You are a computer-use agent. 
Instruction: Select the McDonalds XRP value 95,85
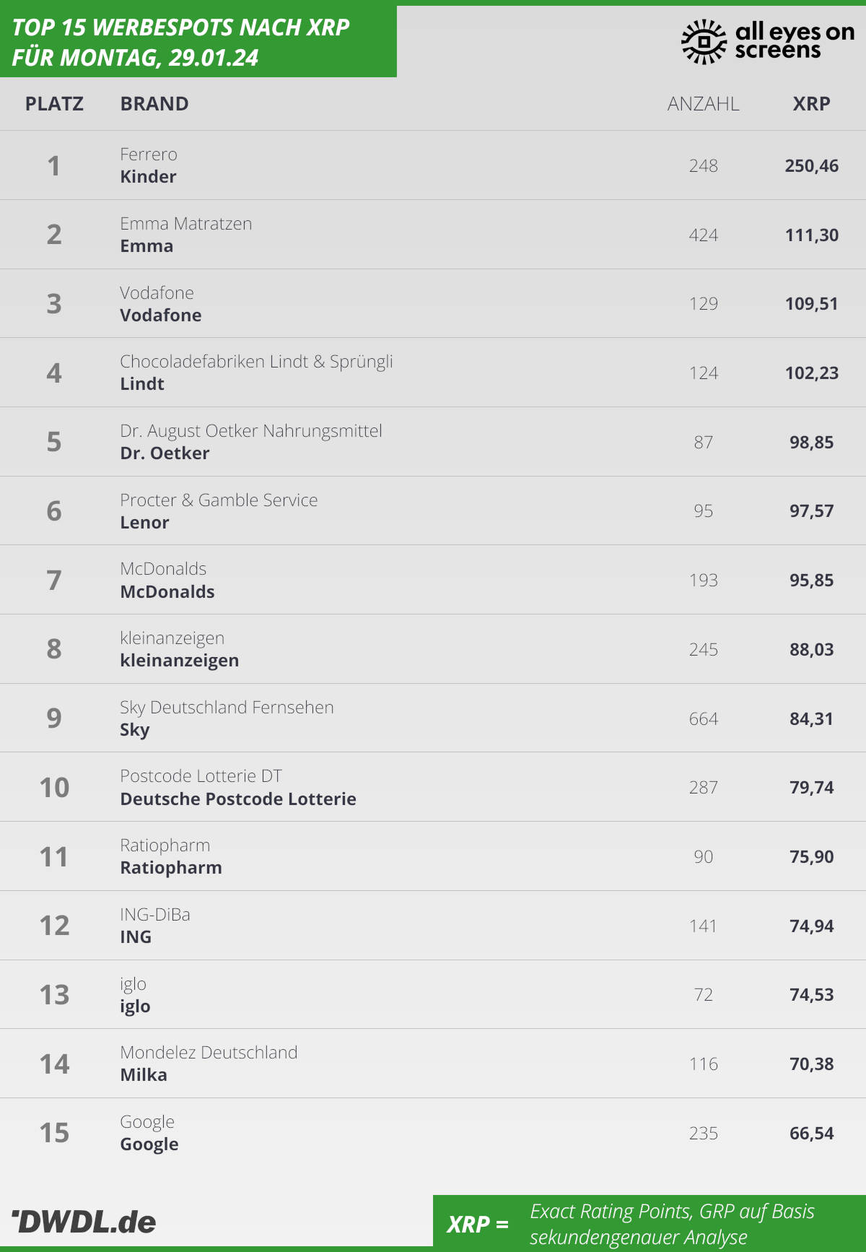(x=811, y=580)
